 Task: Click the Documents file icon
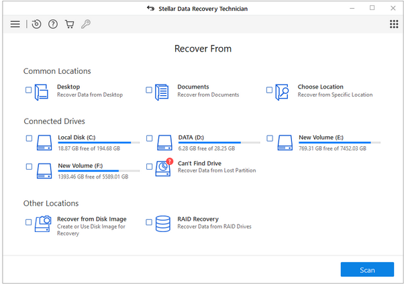point(162,92)
